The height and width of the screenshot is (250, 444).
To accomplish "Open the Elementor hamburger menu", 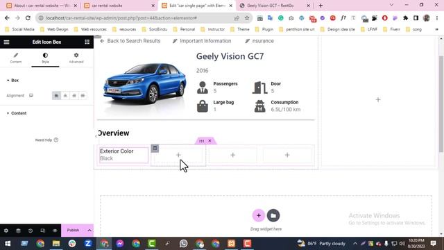I will [6, 42].
